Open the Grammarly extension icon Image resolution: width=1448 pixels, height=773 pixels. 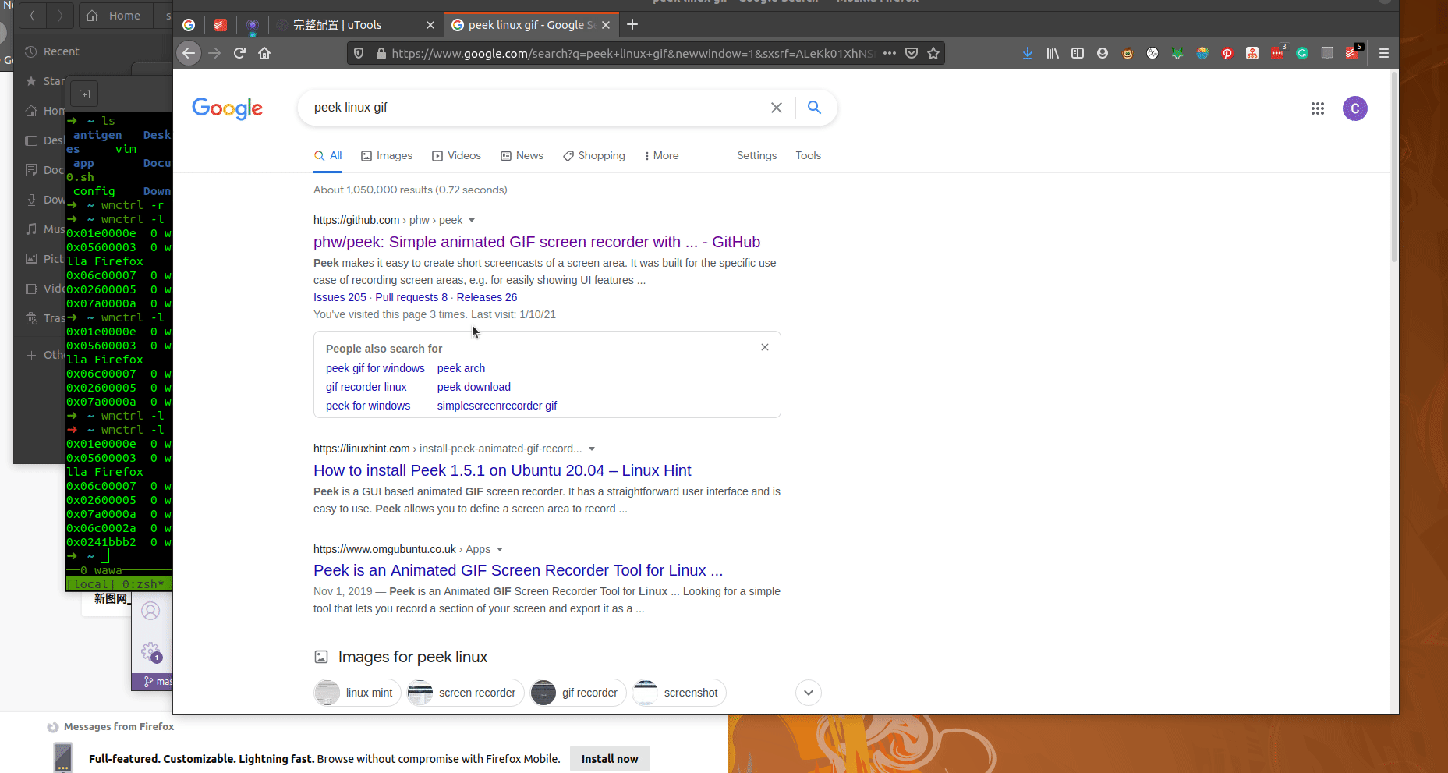[x=1302, y=53]
